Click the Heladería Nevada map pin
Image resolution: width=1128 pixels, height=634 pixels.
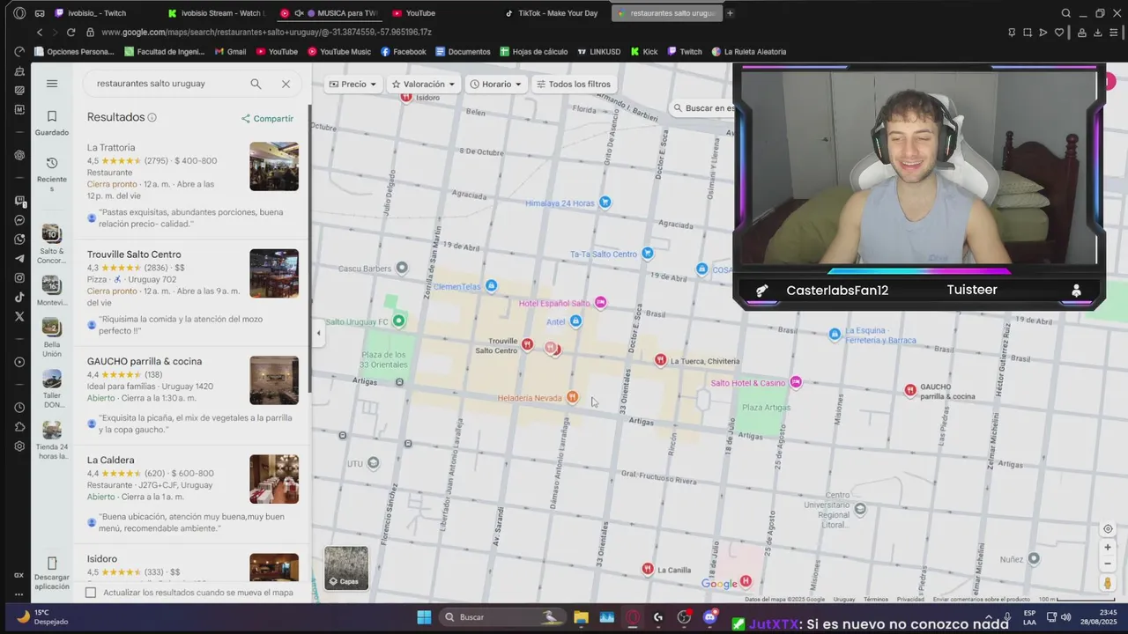click(573, 397)
